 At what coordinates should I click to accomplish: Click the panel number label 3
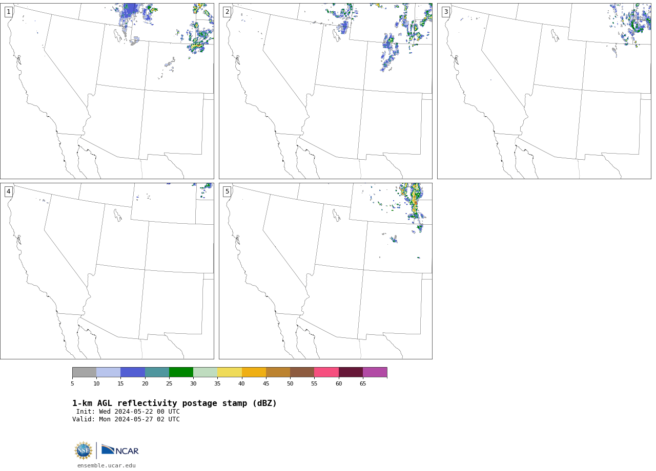pos(446,12)
